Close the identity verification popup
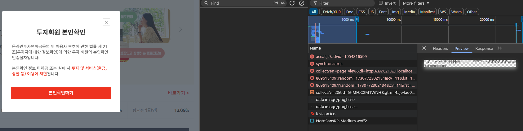The height and width of the screenshot is (131, 523). point(106,22)
